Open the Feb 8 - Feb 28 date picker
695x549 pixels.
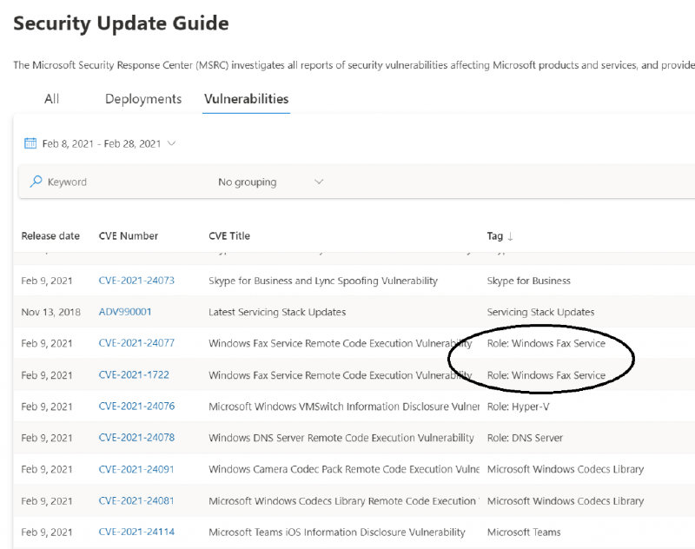coord(102,143)
